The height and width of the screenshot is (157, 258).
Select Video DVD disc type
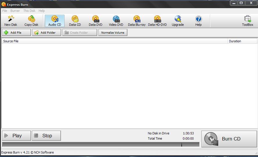(116, 21)
